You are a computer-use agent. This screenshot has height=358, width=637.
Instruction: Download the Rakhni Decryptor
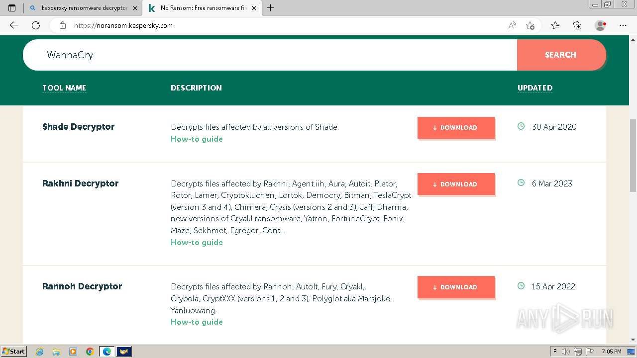click(456, 184)
